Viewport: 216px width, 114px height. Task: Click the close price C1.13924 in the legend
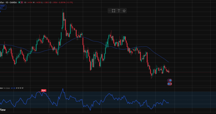coord(54,2)
